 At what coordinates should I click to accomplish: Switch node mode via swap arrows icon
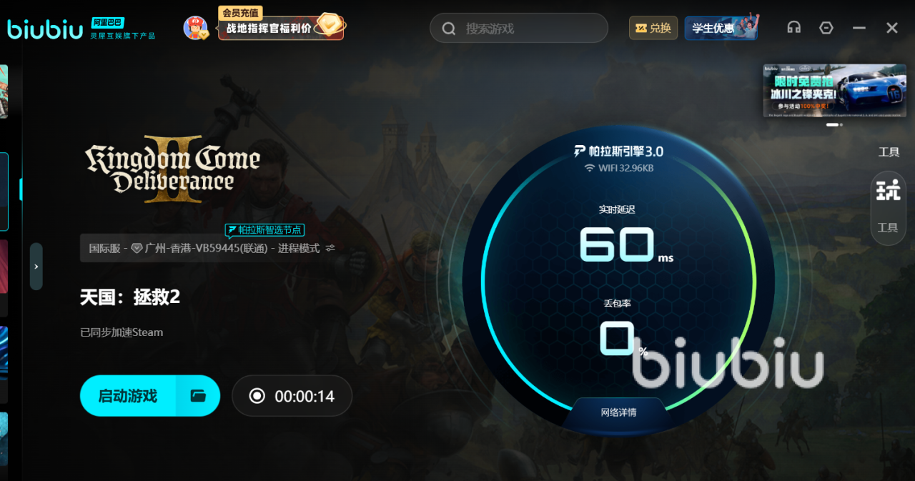[330, 248]
